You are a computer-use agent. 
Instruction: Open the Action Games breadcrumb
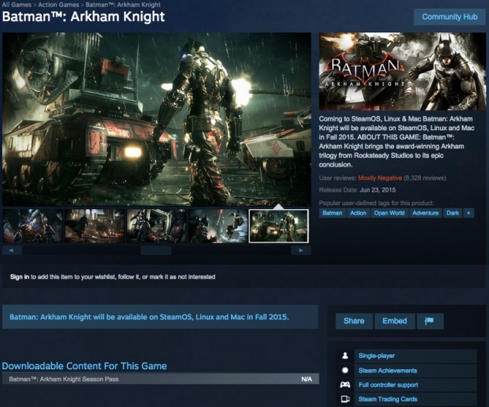58,5
